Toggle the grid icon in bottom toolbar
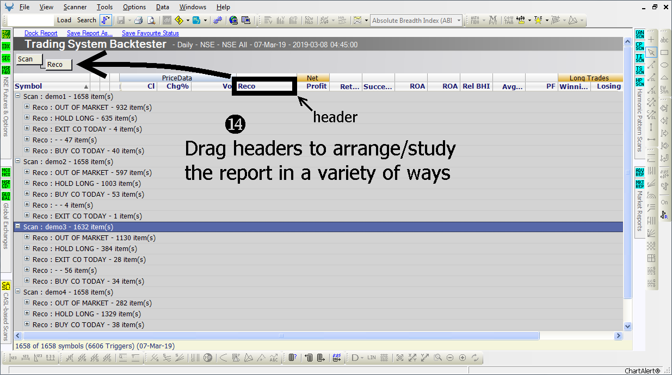Image resolution: width=672 pixels, height=375 pixels. [x=384, y=358]
